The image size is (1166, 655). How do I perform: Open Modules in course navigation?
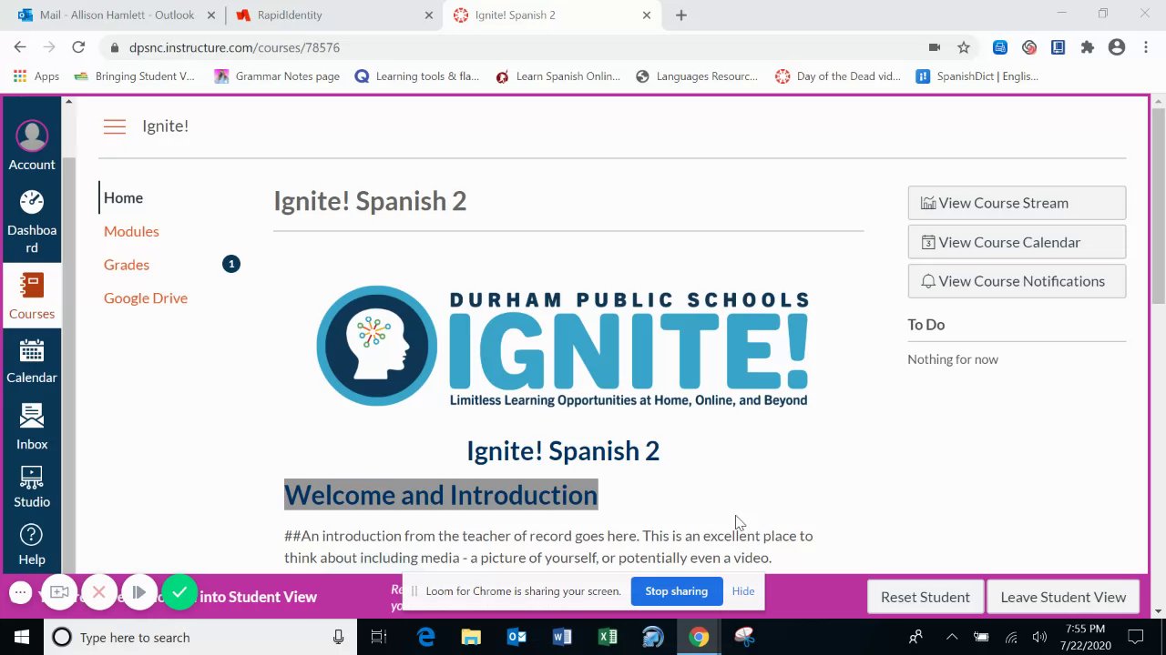[131, 231]
